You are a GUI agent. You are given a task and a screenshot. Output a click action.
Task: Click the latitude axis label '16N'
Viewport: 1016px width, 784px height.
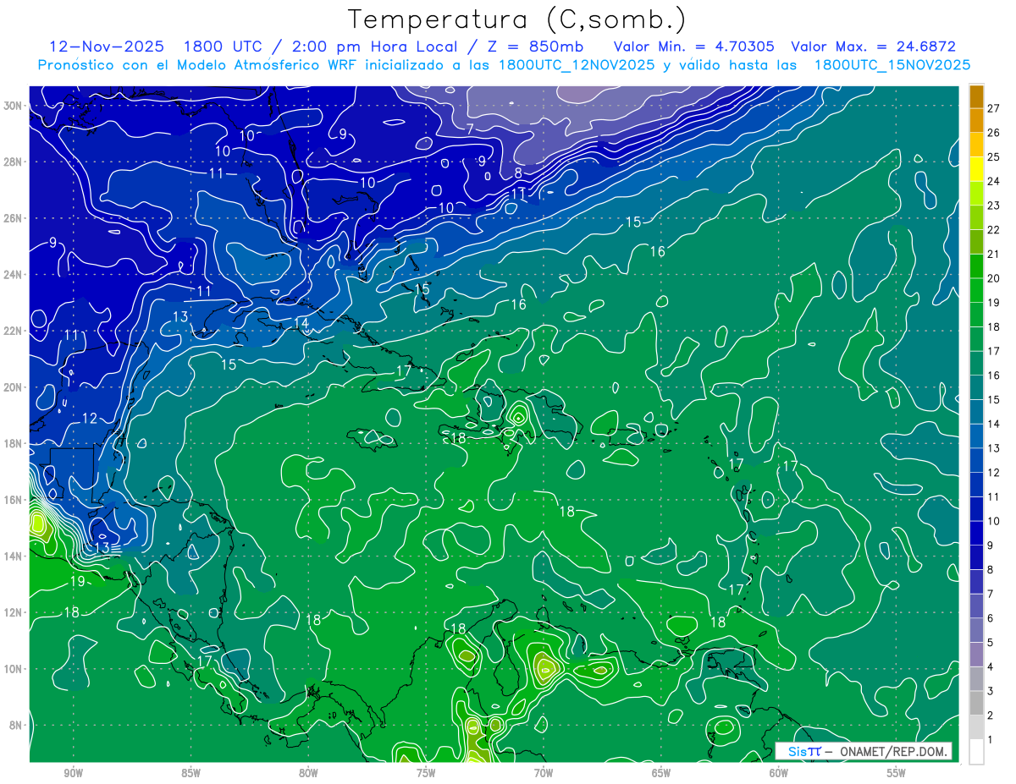tap(14, 500)
